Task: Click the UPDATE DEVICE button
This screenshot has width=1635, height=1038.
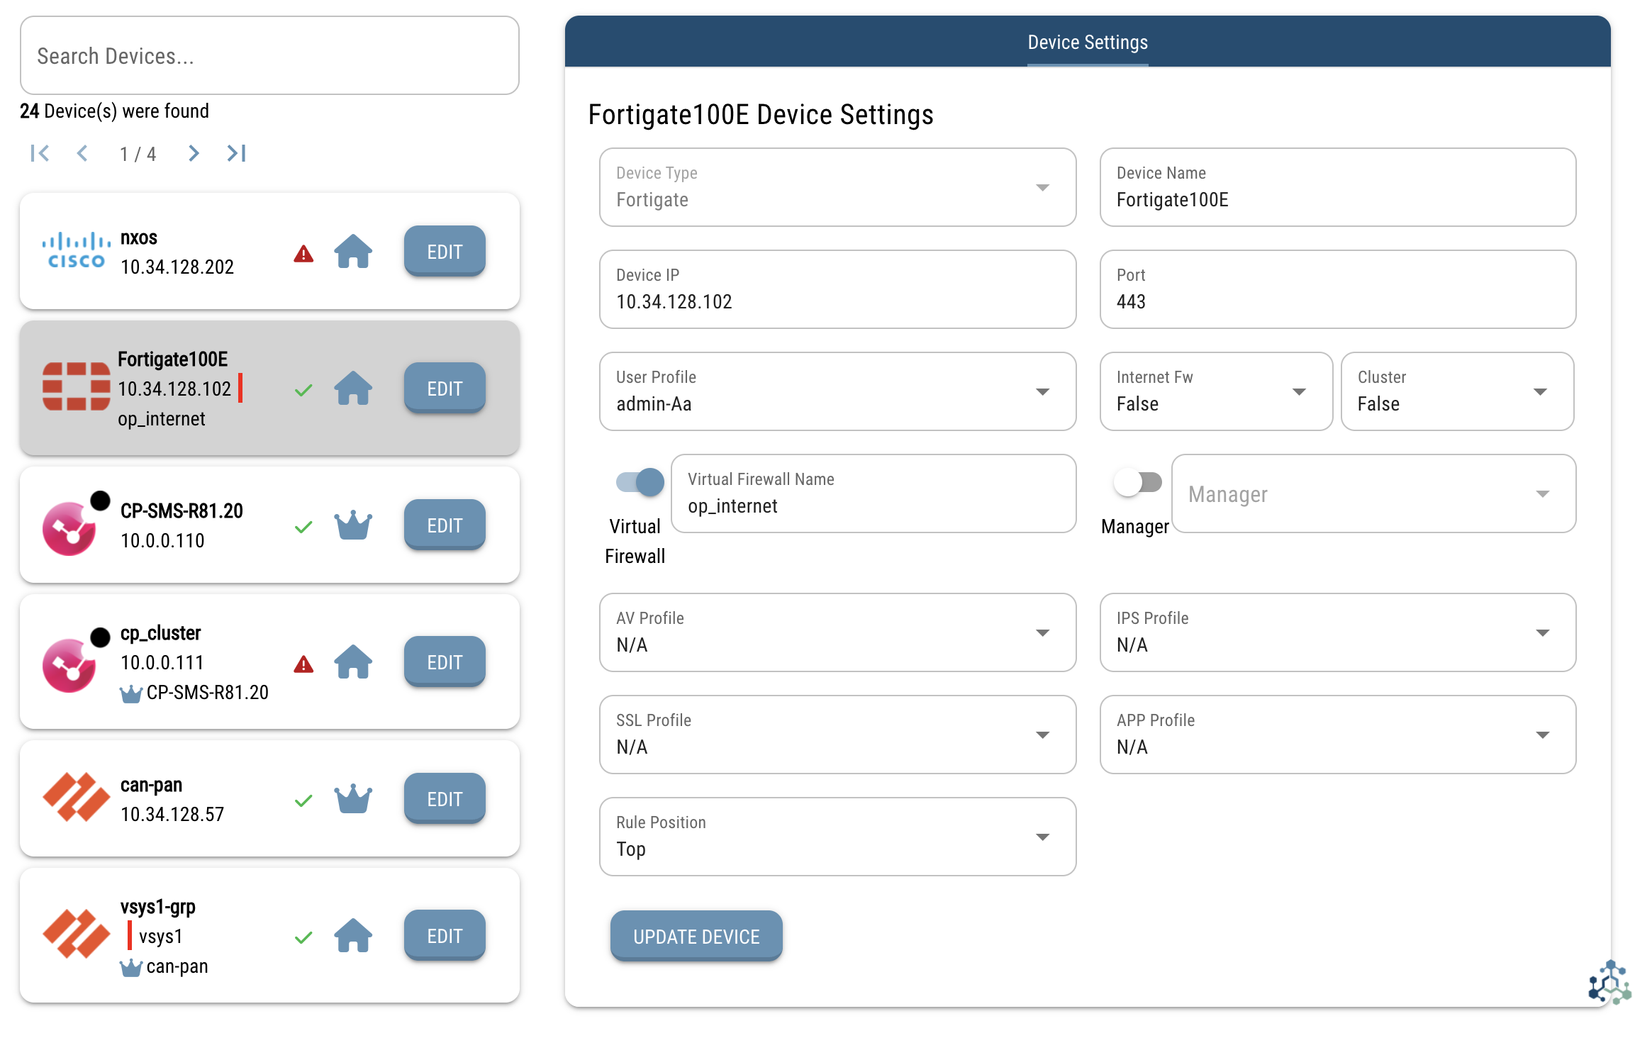Action: 696,936
